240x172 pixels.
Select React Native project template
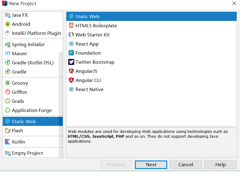point(89,89)
